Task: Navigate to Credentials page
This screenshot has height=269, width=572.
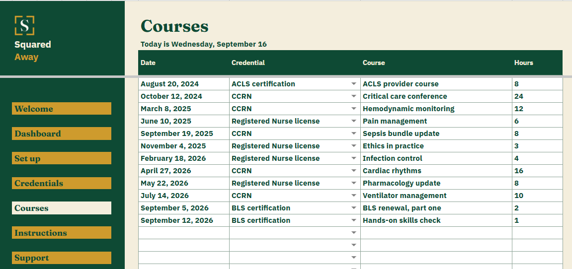Action: (x=62, y=183)
